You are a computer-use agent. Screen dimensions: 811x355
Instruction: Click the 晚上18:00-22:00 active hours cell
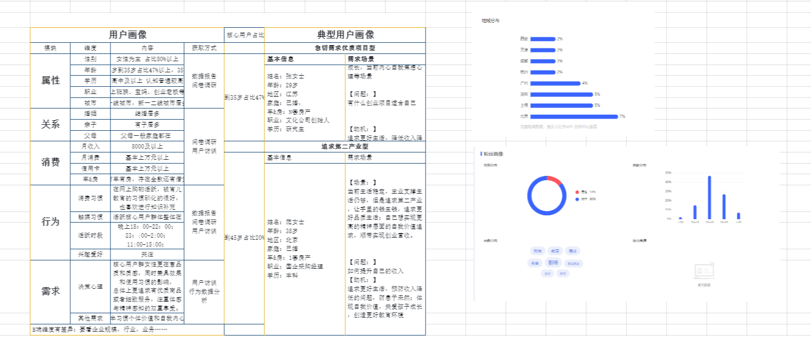147,235
